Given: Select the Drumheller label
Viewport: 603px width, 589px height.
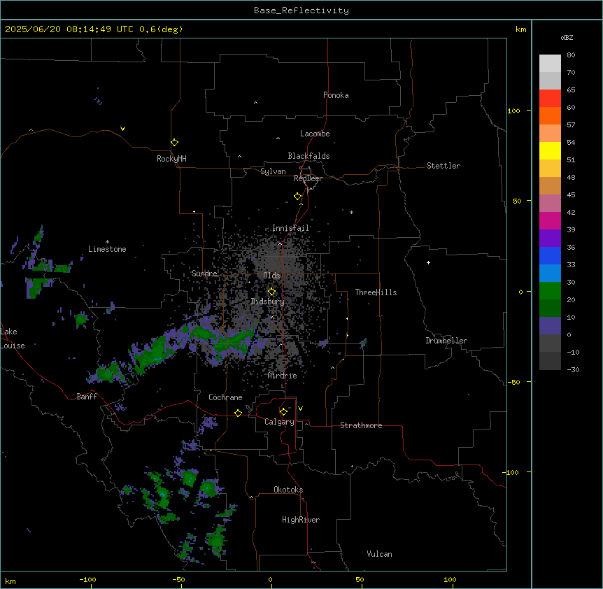Looking at the screenshot, I should click(446, 341).
